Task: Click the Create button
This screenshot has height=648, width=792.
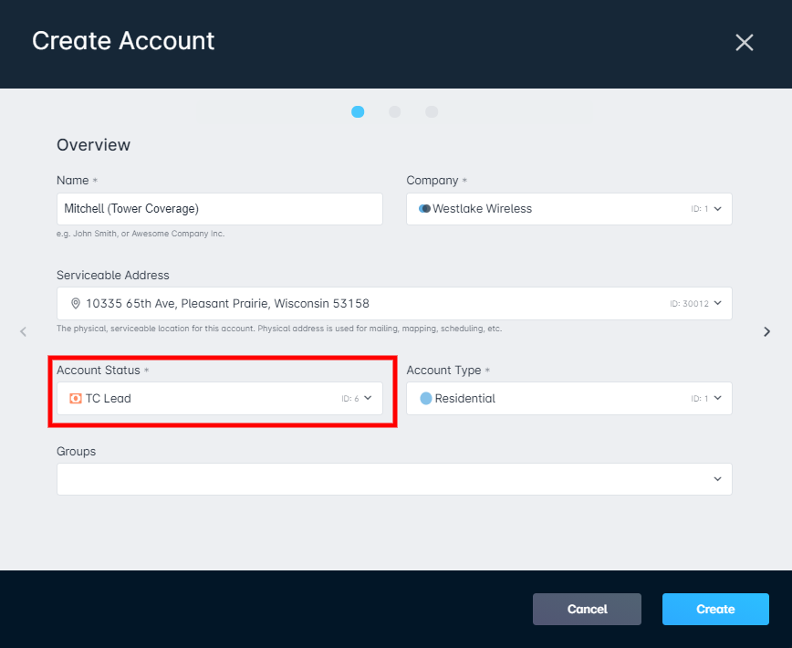Action: [x=715, y=609]
